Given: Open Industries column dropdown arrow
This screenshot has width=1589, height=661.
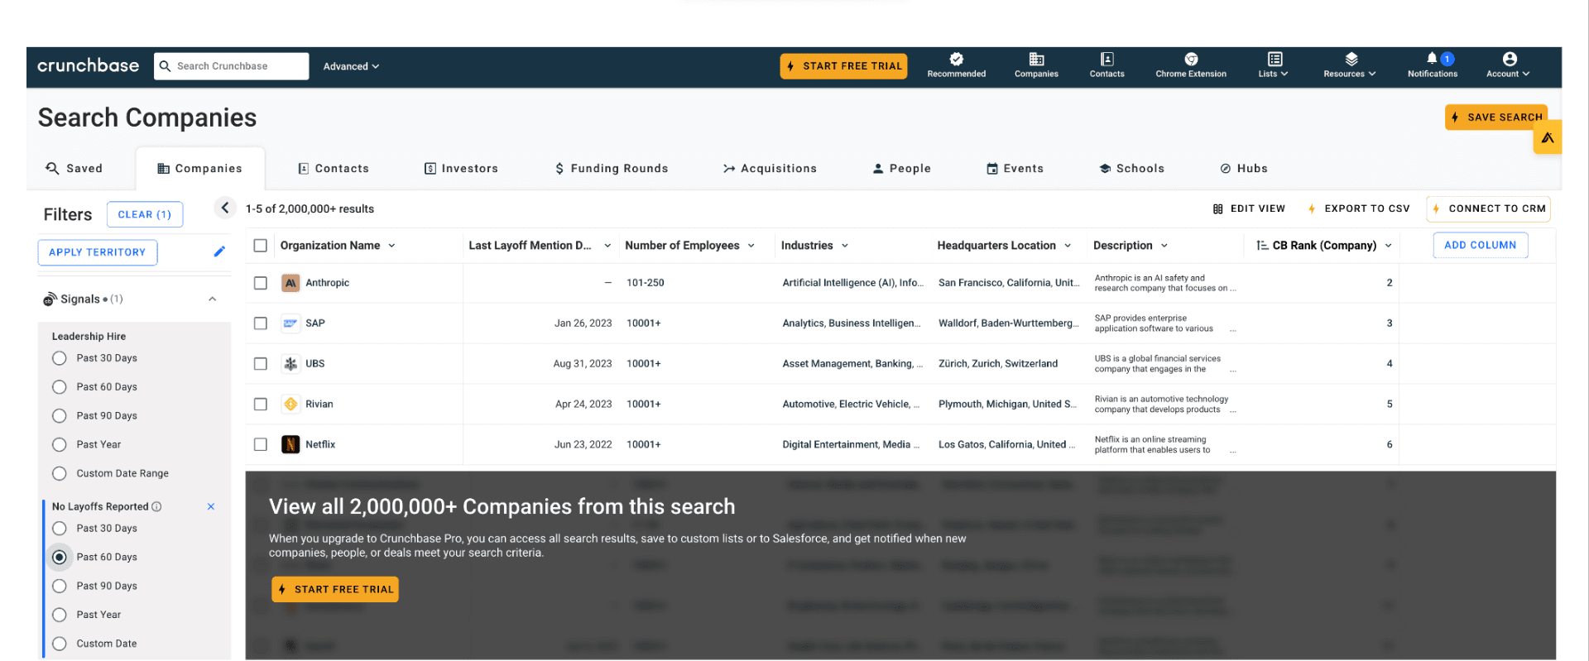Looking at the screenshot, I should [845, 246].
